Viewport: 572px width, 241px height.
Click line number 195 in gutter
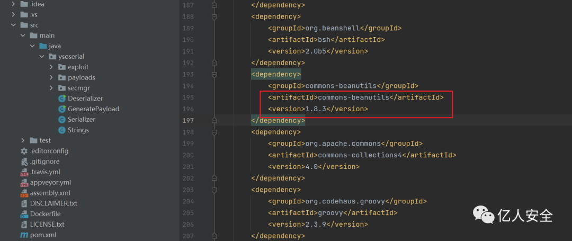[x=188, y=97]
